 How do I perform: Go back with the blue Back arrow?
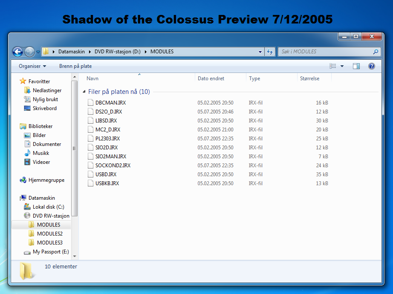(17, 52)
